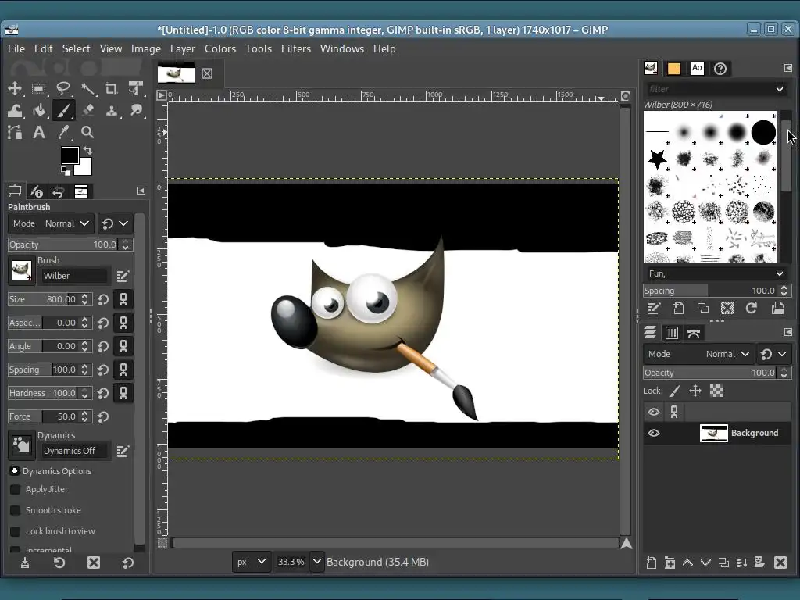Select the Color Picker tool
Viewport: 800px width, 600px height.
(x=63, y=133)
